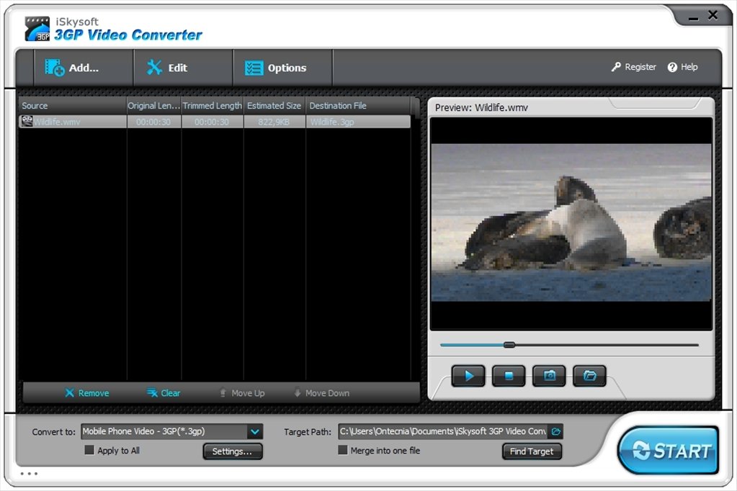Start the video conversion
The image size is (737, 491).
click(669, 451)
